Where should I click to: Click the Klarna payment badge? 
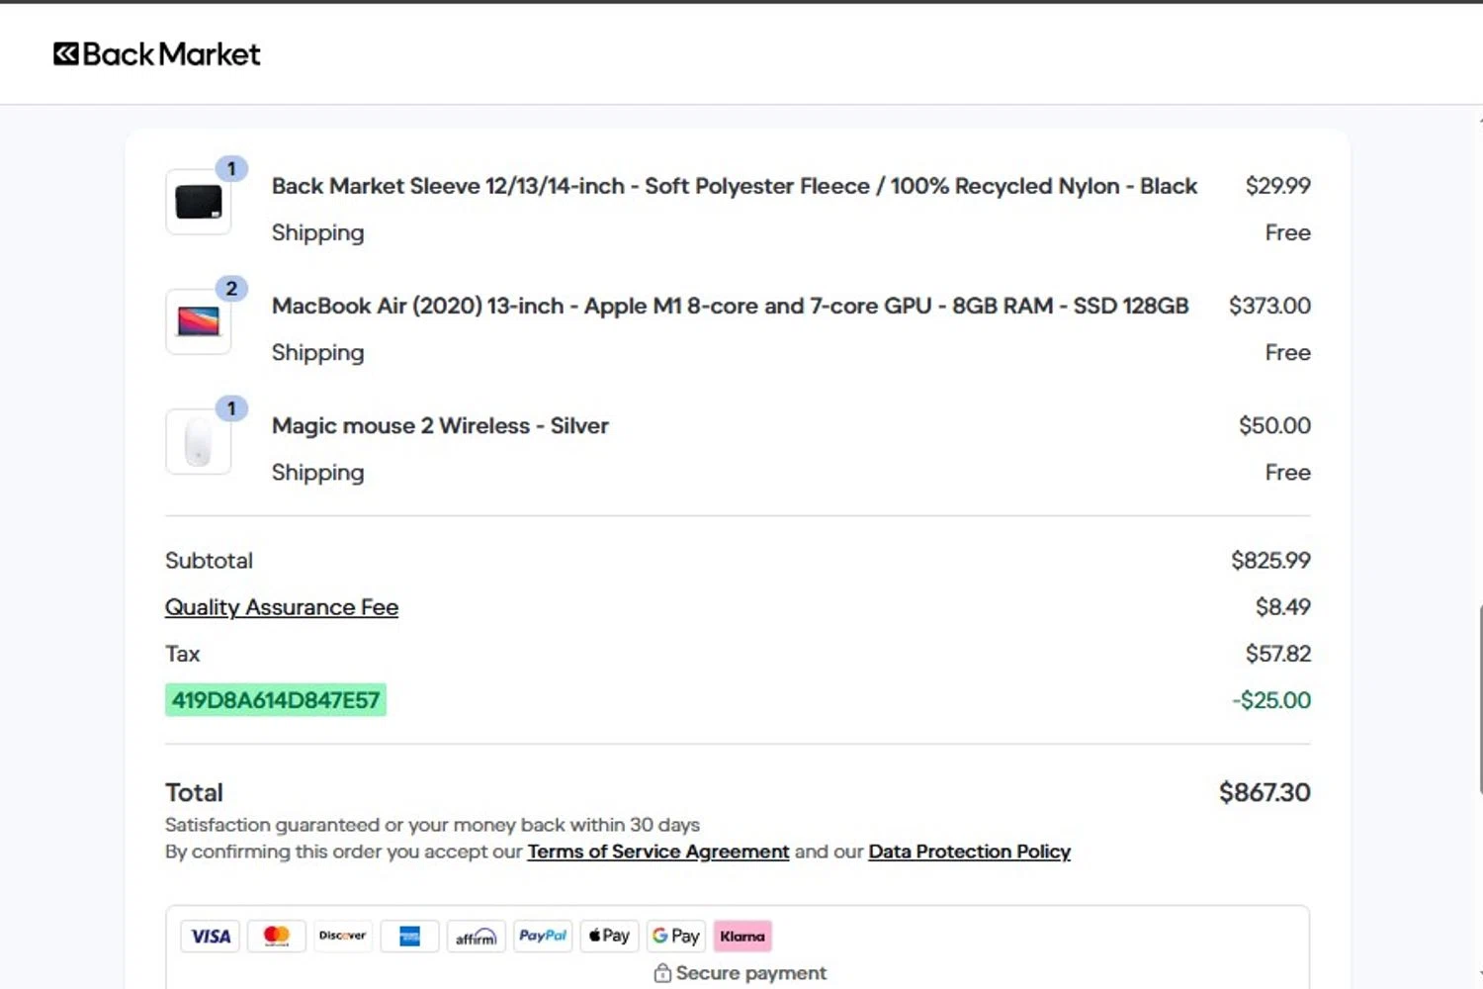[742, 936]
